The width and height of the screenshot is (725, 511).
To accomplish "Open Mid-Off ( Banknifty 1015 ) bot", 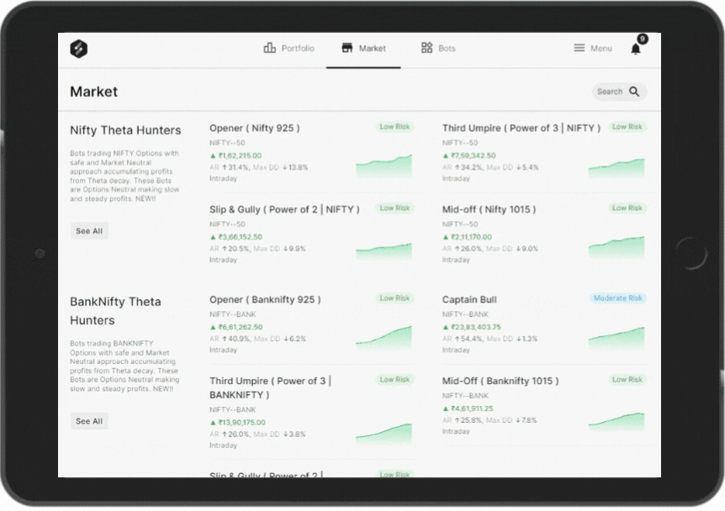I will click(x=500, y=381).
